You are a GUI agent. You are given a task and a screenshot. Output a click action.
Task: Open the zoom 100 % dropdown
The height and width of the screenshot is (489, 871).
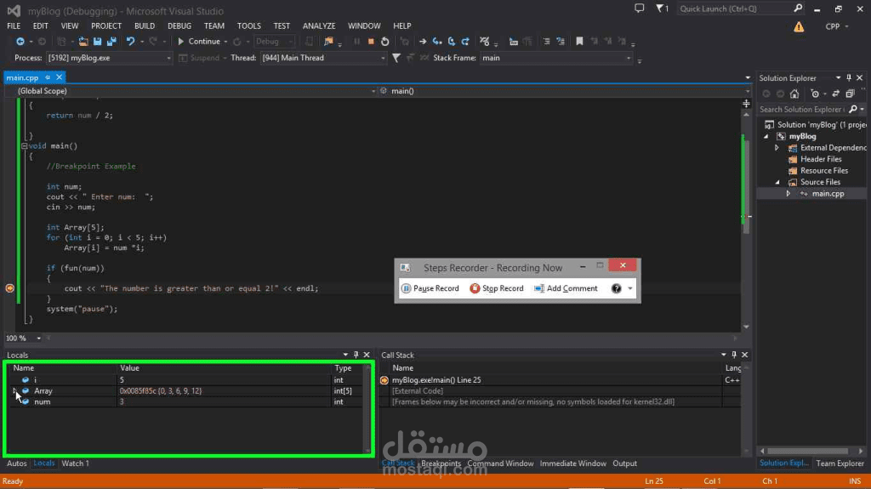(x=38, y=338)
